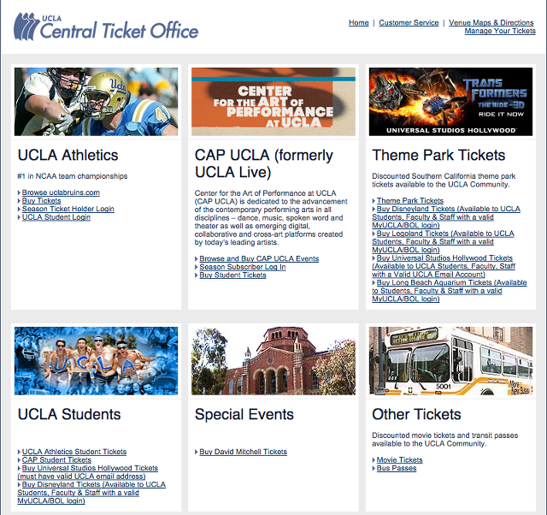
Task: Click the arrow bullet beside Browse uclabruins.com
Action: 19,192
